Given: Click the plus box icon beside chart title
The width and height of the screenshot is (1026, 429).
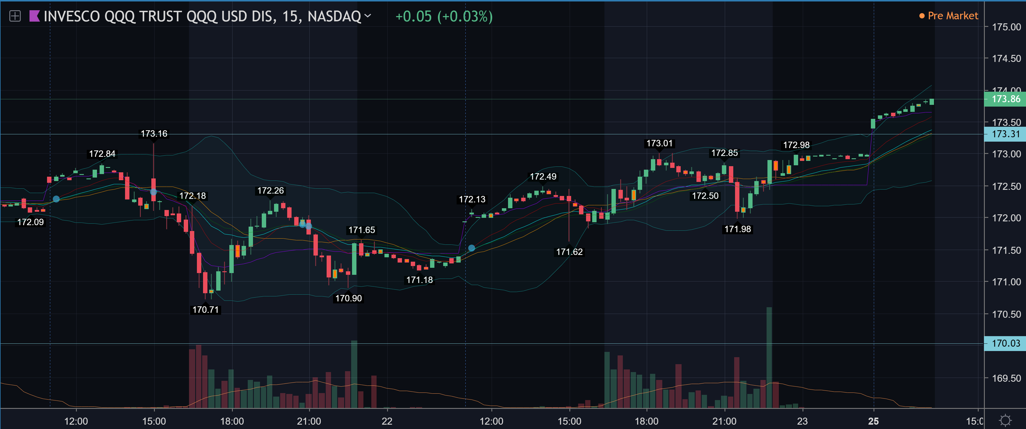Looking at the screenshot, I should pos(15,16).
